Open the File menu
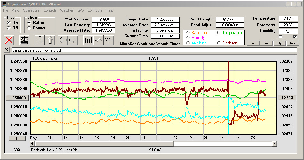 coord(5,10)
